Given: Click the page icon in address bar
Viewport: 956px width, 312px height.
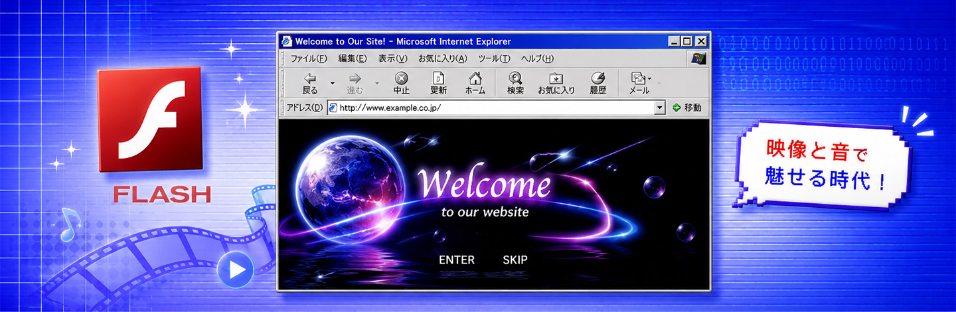Looking at the screenshot, I should (x=333, y=108).
